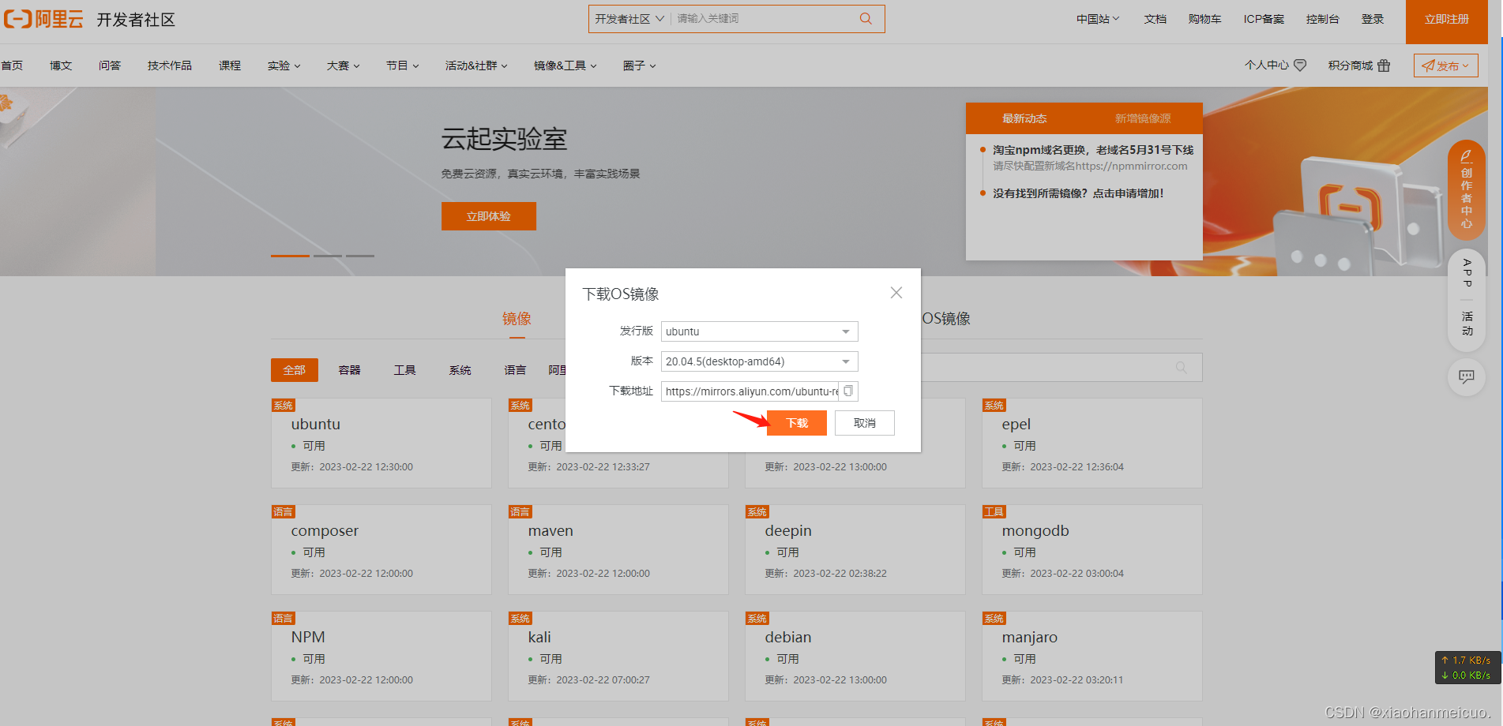Go to 问答 in navigation

coord(110,65)
